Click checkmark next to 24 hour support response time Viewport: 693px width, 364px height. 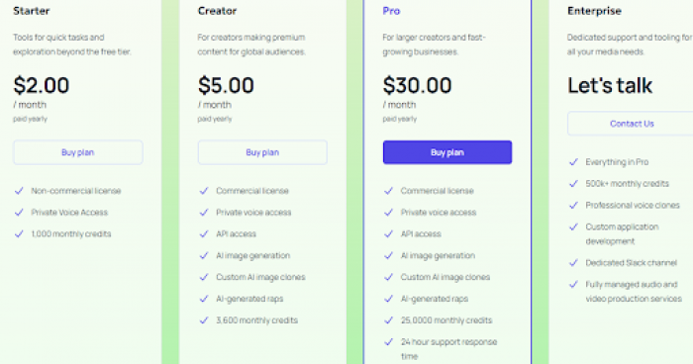388,342
